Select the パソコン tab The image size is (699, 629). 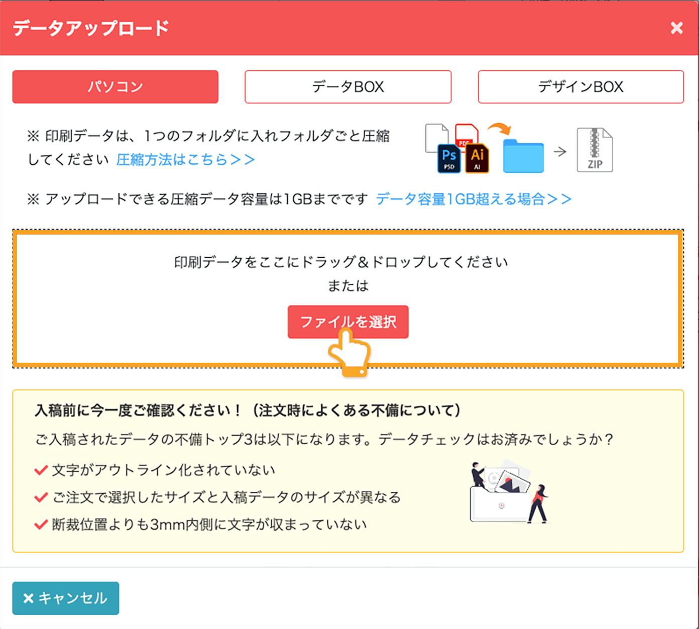(115, 86)
